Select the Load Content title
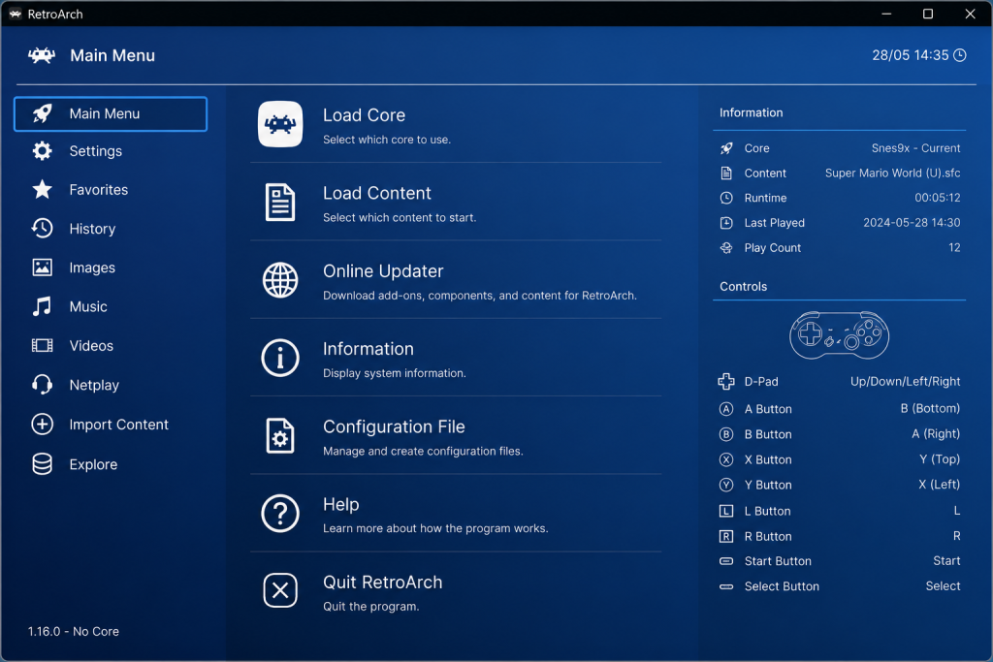The height and width of the screenshot is (662, 993). click(377, 193)
